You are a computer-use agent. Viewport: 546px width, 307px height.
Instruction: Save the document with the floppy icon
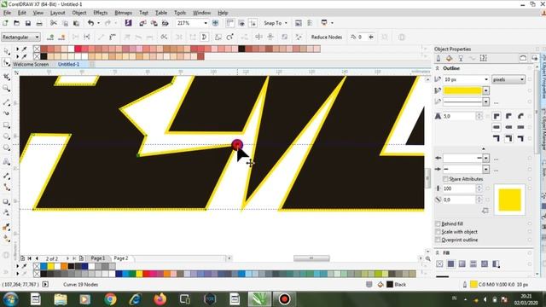(x=28, y=23)
